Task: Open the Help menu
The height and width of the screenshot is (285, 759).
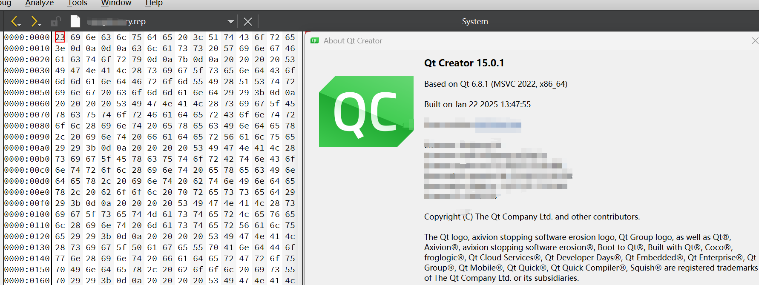Action: [154, 3]
